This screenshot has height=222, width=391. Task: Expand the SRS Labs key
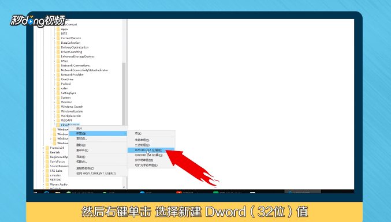43,171
